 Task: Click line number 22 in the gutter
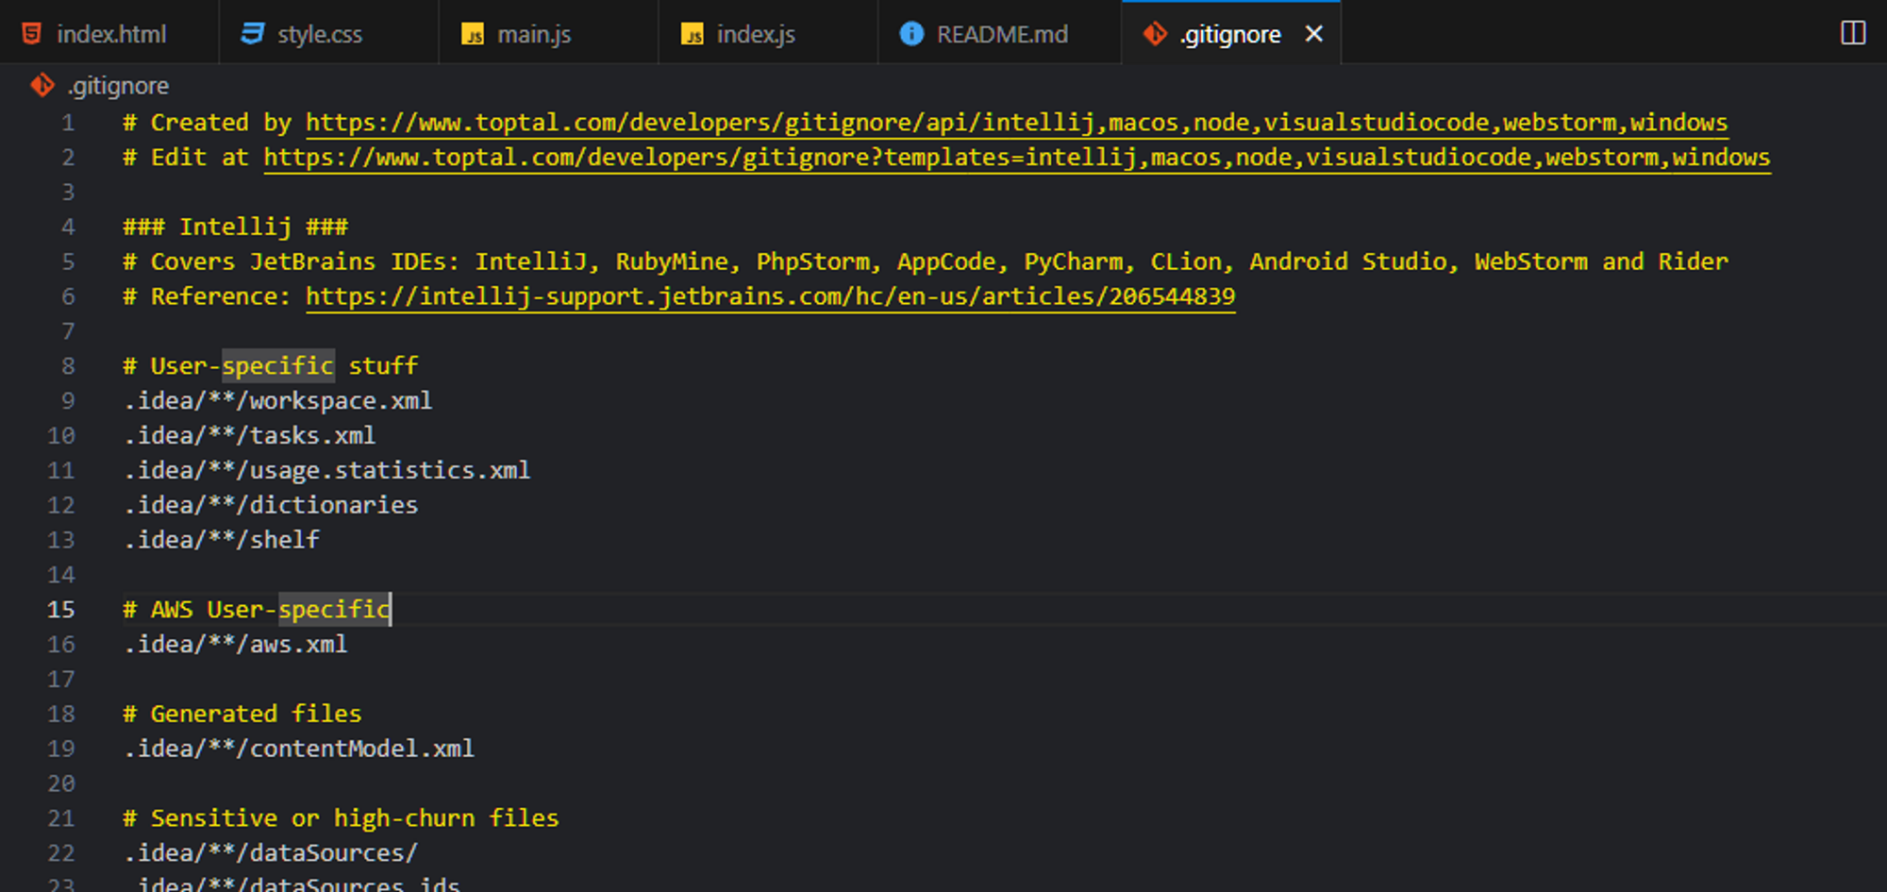tap(60, 853)
